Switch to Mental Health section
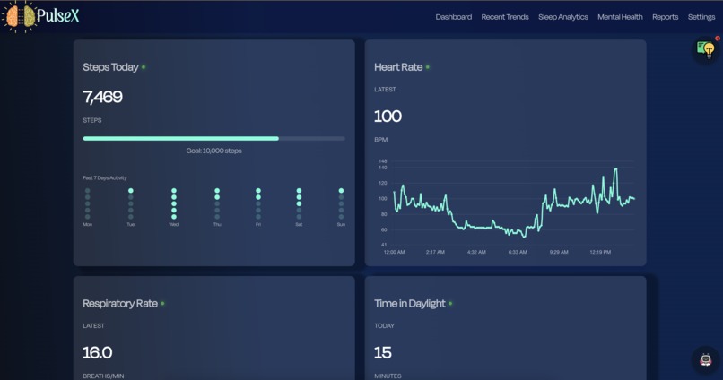Screen dimensions: 723x380 pyautogui.click(x=620, y=17)
